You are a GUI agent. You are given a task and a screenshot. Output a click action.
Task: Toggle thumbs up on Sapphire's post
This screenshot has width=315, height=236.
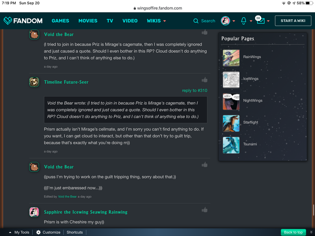(204, 210)
